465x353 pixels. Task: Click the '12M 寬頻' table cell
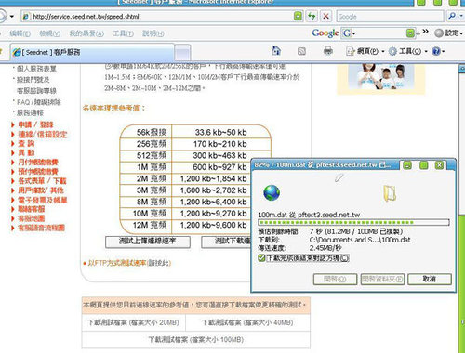146,225
